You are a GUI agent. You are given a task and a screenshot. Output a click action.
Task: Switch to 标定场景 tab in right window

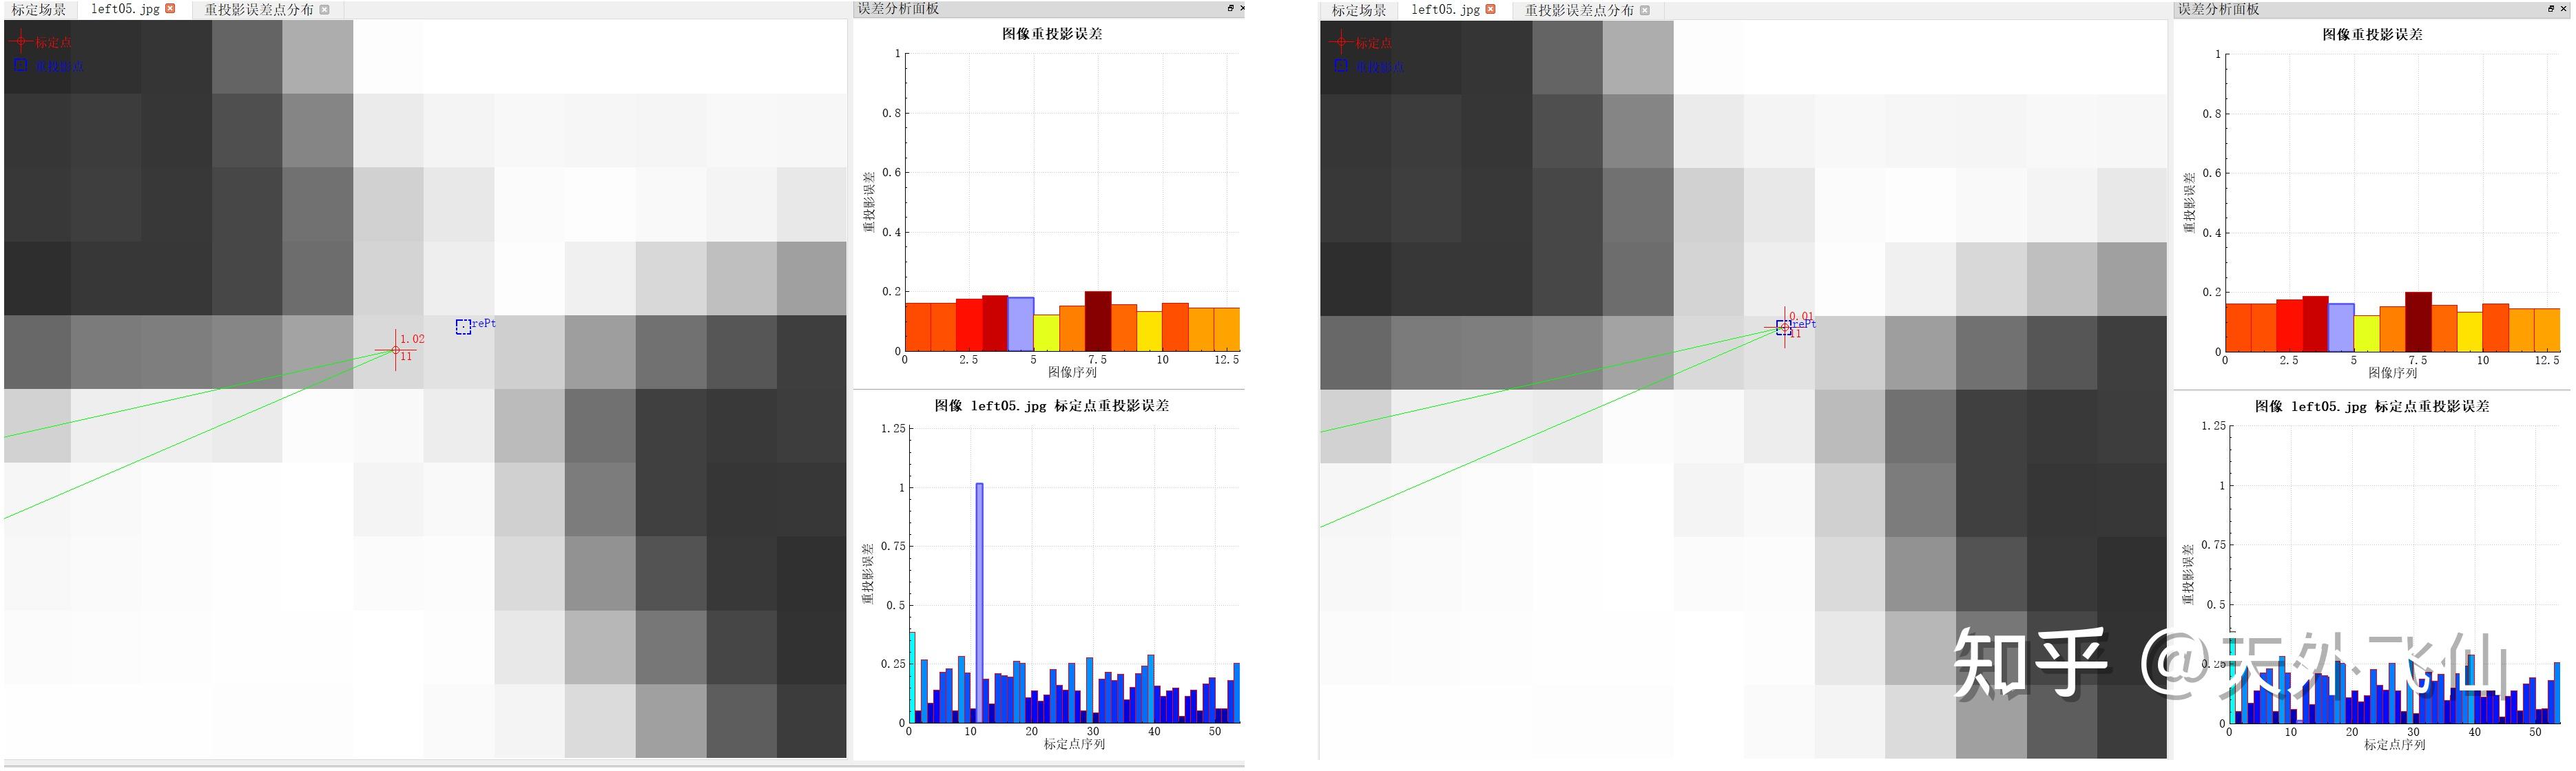pos(1359,10)
